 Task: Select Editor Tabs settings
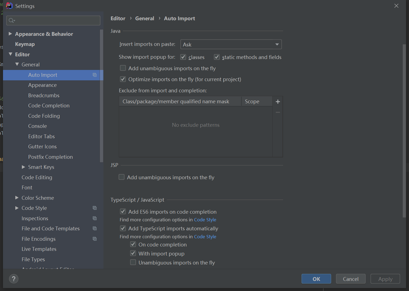[41, 136]
